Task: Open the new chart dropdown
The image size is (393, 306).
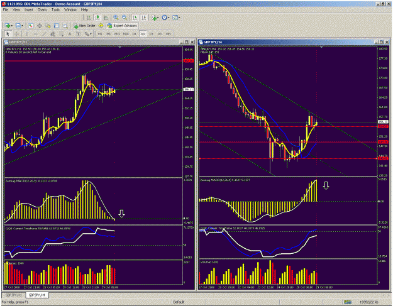Action: pyautogui.click(x=9, y=26)
